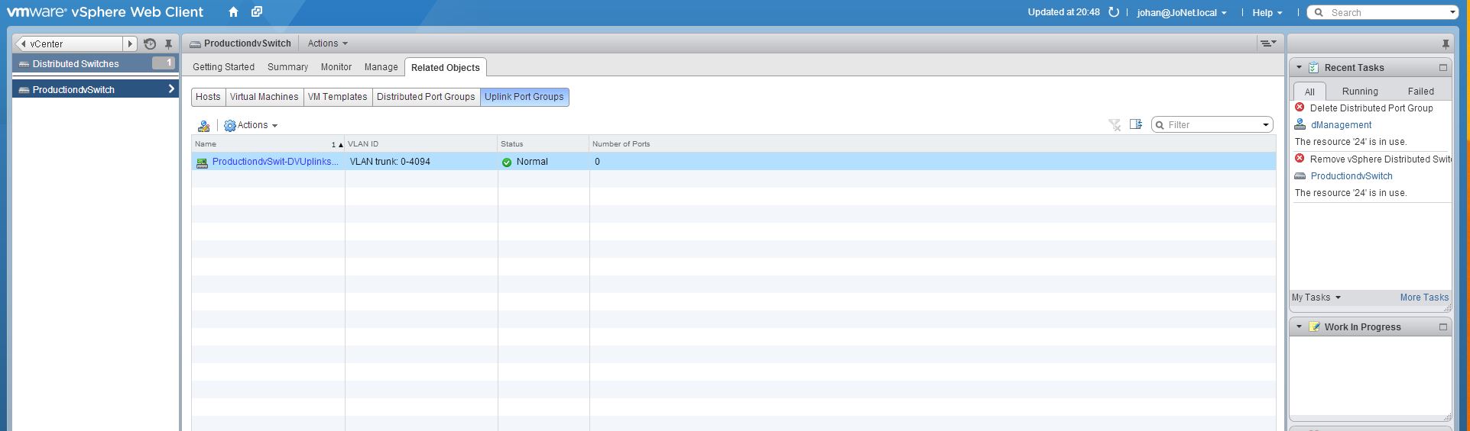Image resolution: width=1470 pixels, height=431 pixels.
Task: Sort by the Name column header
Action: click(x=268, y=144)
